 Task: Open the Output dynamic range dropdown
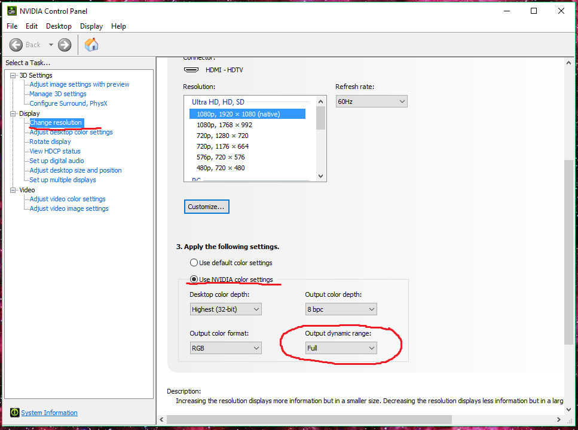341,348
